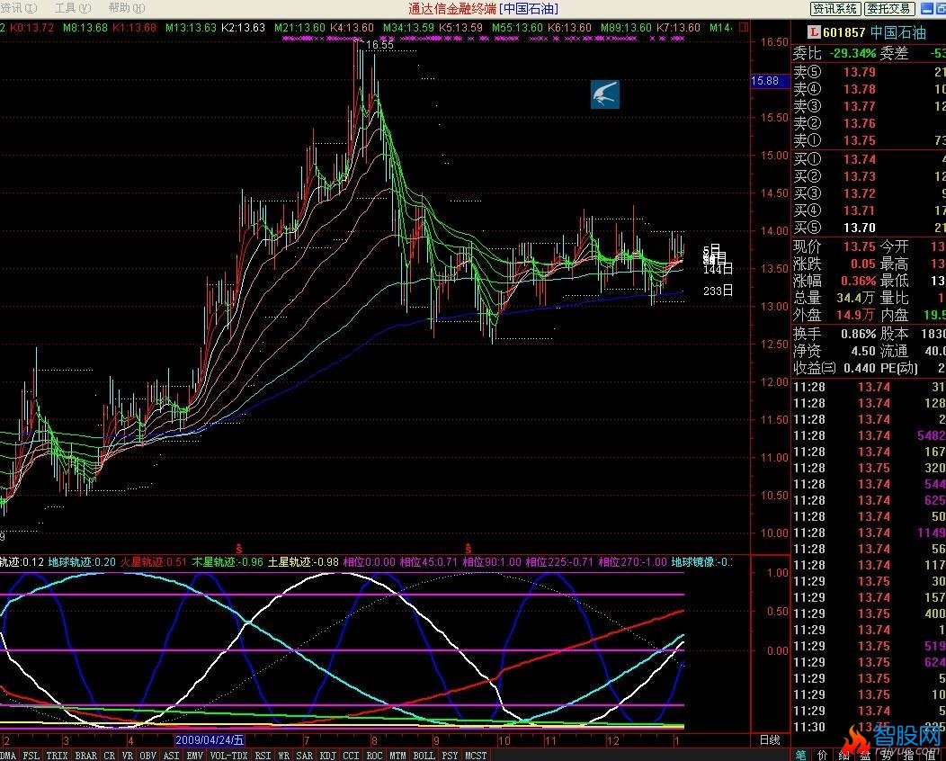Click the 买③ price 13.72
The height and width of the screenshot is (761, 946).
click(859, 193)
